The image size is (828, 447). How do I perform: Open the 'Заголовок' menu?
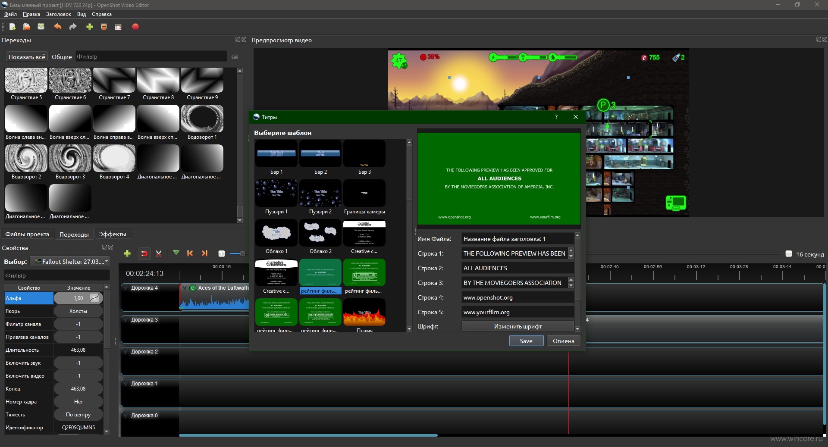pyautogui.click(x=58, y=14)
